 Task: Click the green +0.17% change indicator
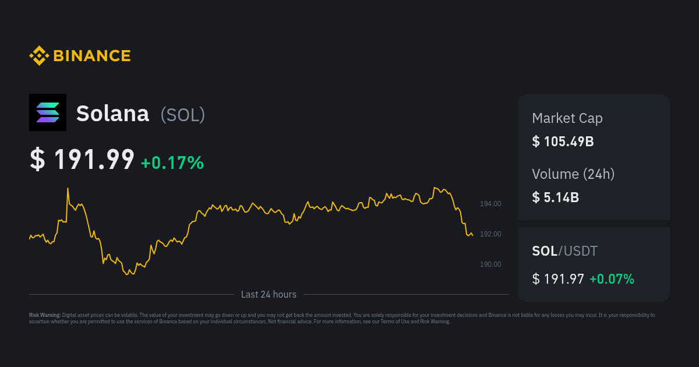point(172,163)
